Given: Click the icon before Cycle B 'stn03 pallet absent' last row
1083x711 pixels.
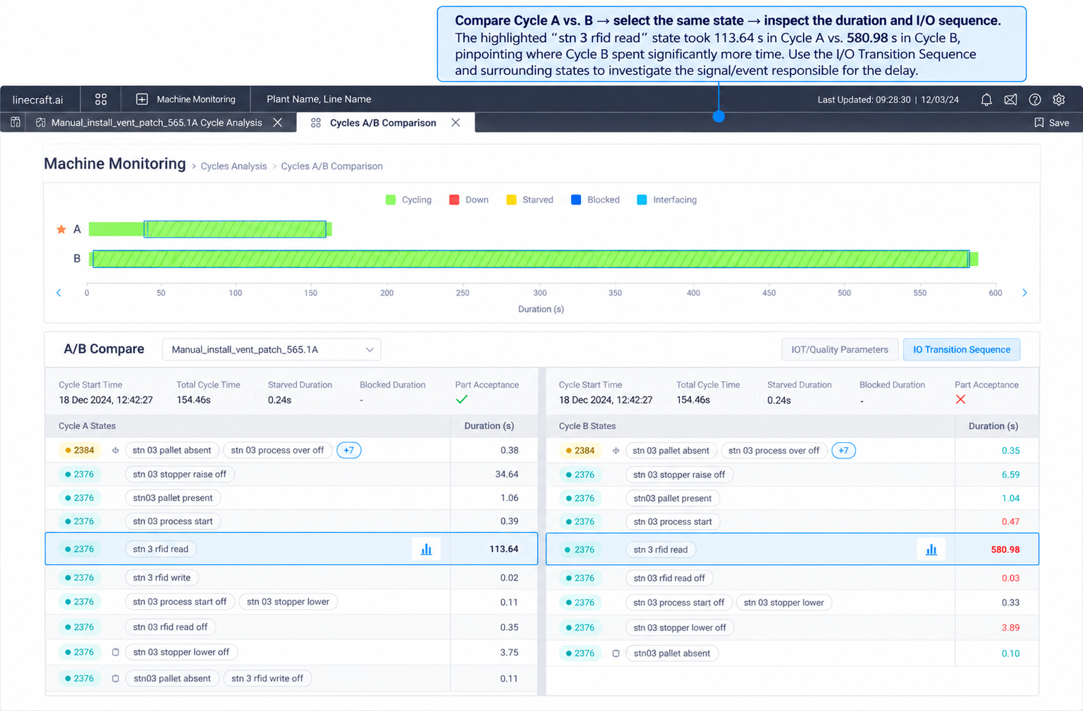Looking at the screenshot, I should [x=616, y=654].
